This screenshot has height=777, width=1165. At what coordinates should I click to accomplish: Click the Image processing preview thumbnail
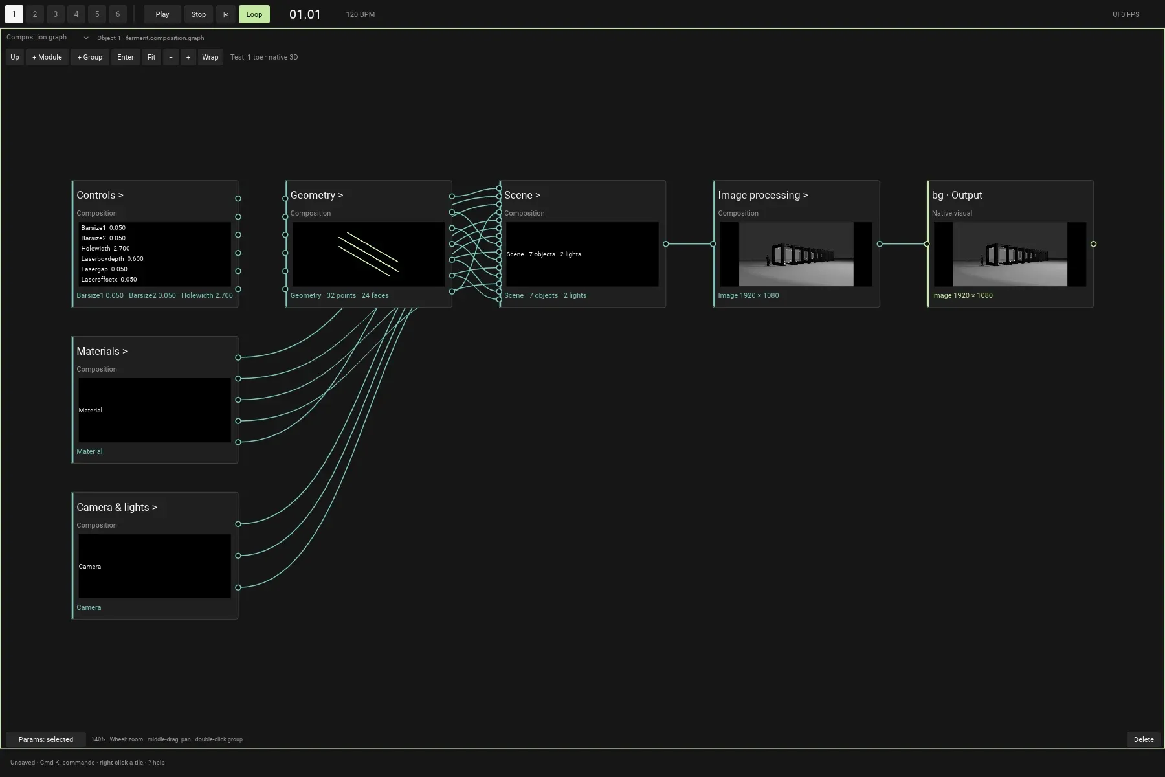click(x=796, y=254)
